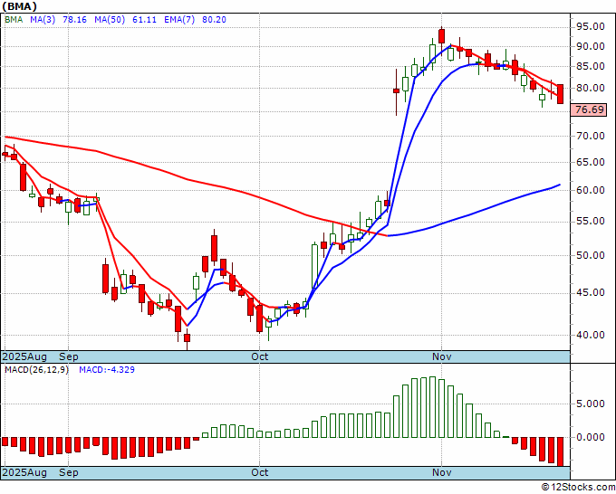Viewport: 616px width, 494px height.
Task: Click the 80.00 price axis label
Action: (x=590, y=88)
